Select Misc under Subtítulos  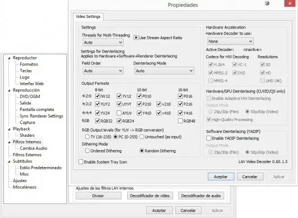(x=24, y=174)
